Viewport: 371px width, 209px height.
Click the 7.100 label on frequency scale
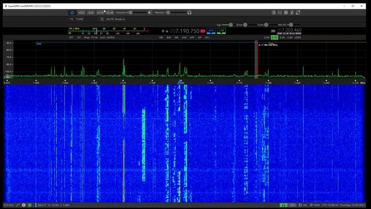pyautogui.click(x=152, y=83)
